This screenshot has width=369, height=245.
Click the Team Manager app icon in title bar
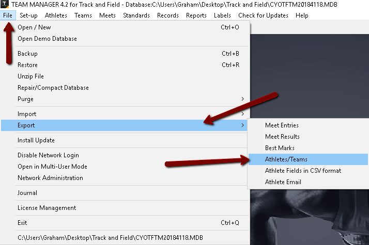click(x=4, y=4)
